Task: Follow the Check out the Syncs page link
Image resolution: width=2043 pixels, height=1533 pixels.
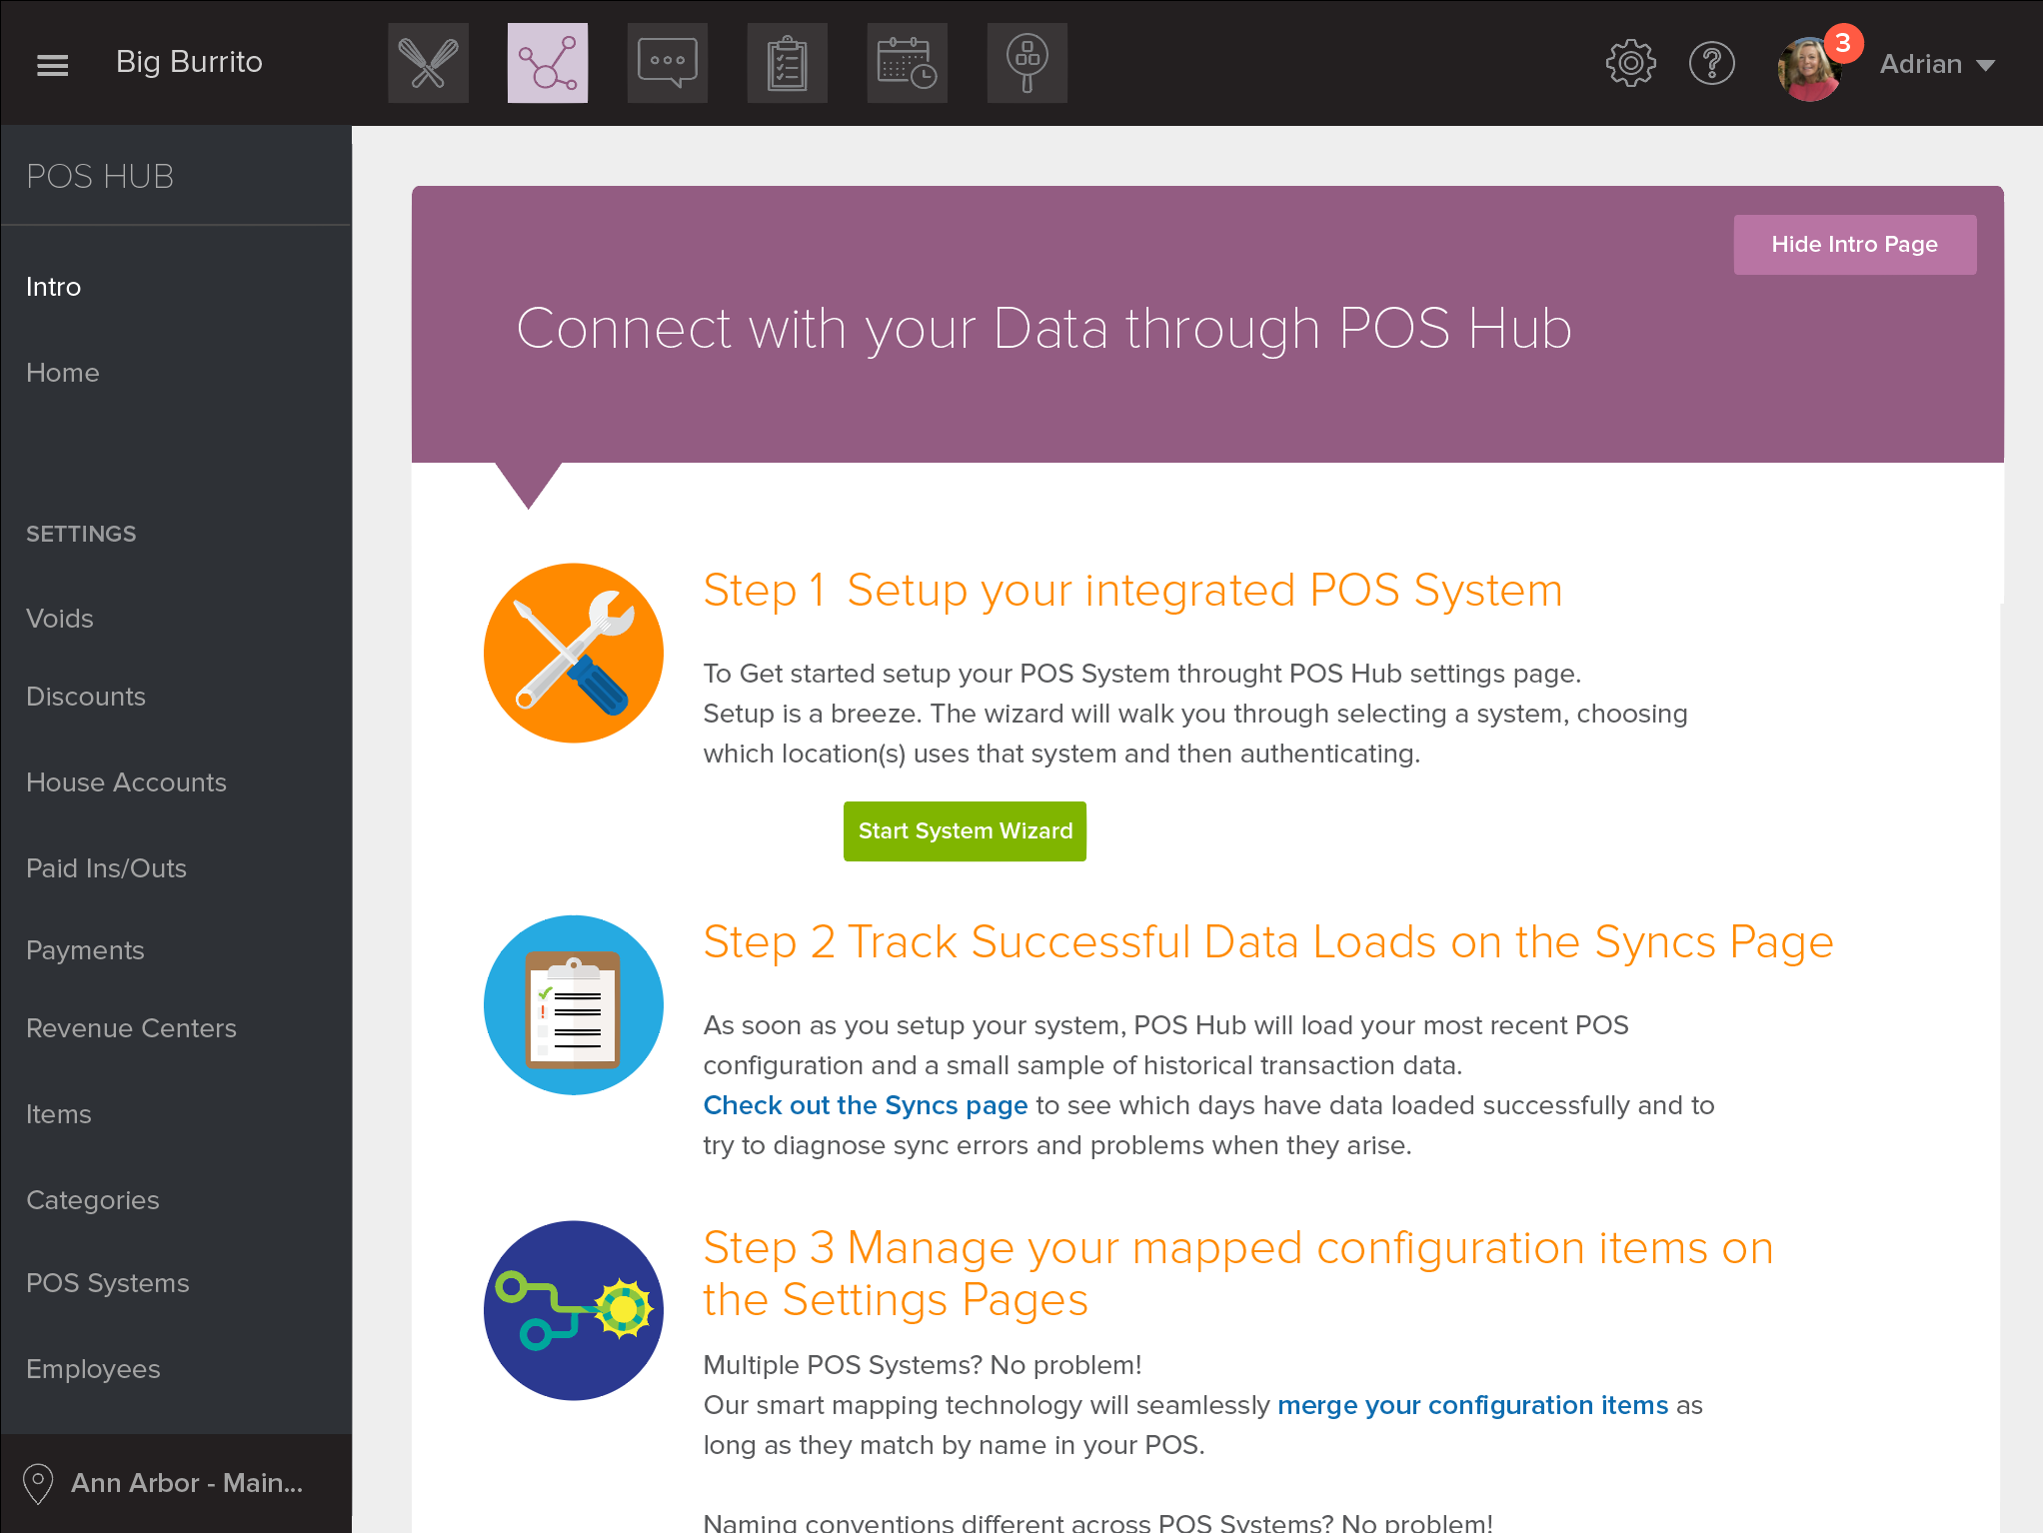Action: click(x=865, y=1105)
